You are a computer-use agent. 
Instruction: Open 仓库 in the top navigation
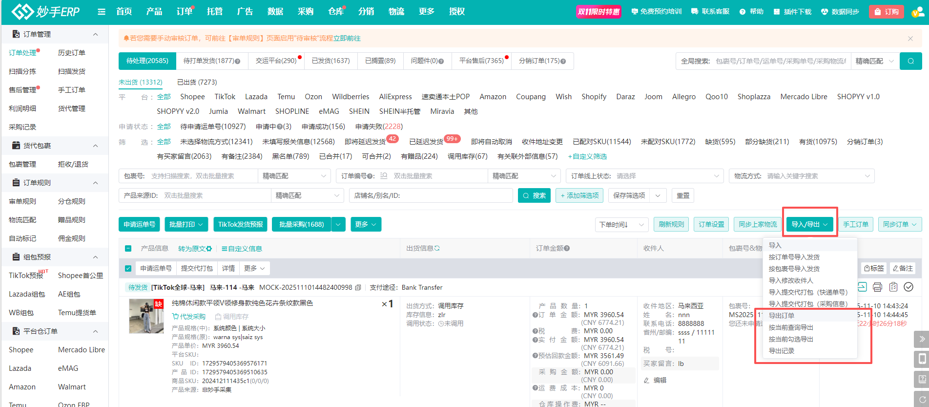(336, 11)
